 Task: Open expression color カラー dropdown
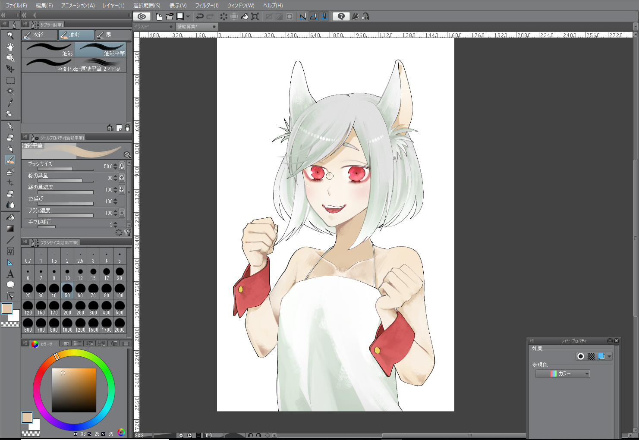[x=563, y=374]
